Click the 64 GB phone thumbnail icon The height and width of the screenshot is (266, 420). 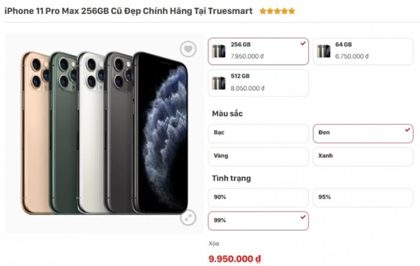tap(323, 51)
